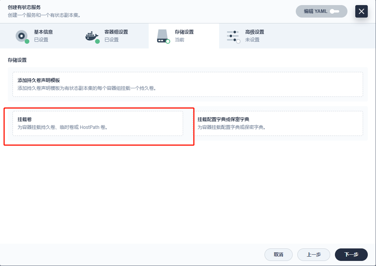The width and height of the screenshot is (376, 266).
Task: Click the 基本信息 disc icon
Action: coord(22,36)
